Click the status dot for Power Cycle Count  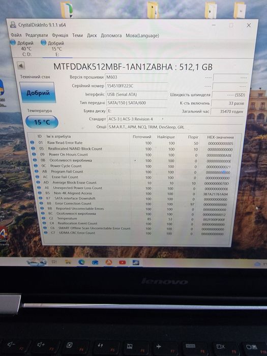(x=36, y=166)
